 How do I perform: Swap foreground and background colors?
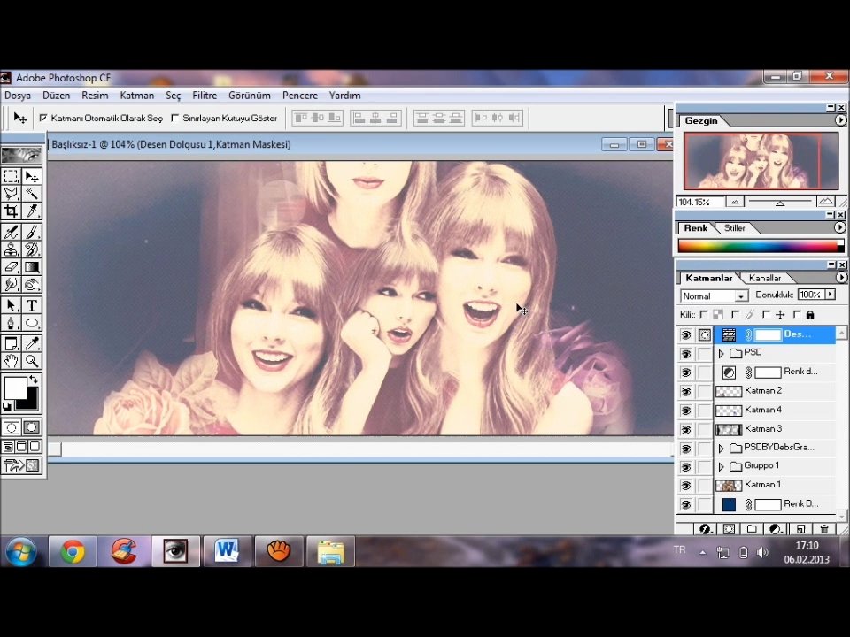tap(34, 380)
